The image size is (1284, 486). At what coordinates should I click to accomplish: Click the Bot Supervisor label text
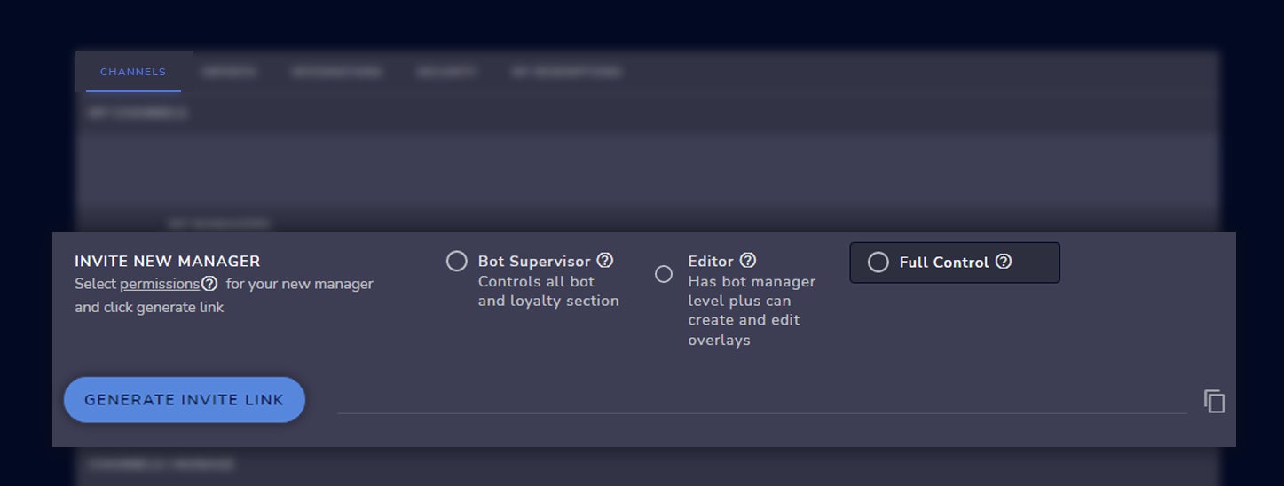(534, 262)
